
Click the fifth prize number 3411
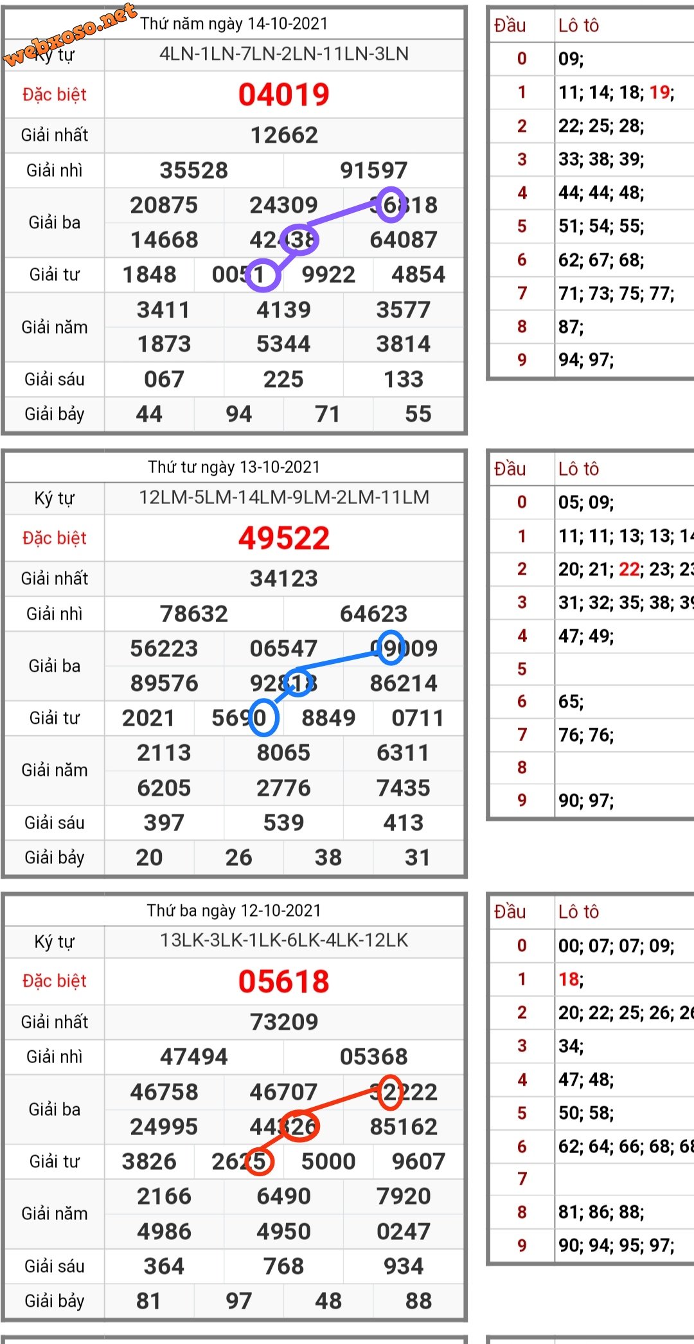[x=165, y=310]
